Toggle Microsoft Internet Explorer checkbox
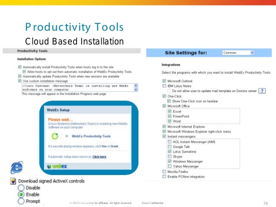This screenshot has height=207, width=276. point(164,127)
